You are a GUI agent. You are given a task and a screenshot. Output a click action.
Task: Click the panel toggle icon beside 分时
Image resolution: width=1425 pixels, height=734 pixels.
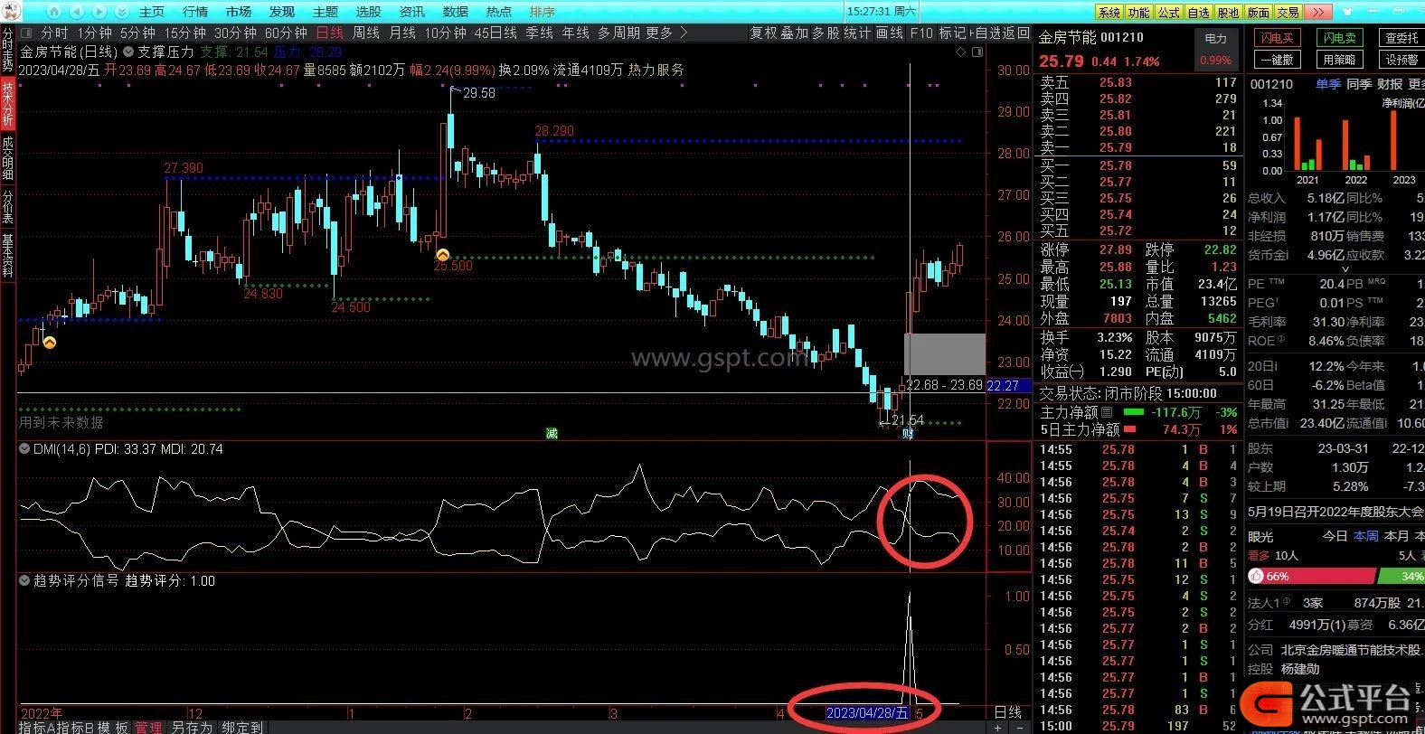pyautogui.click(x=24, y=33)
